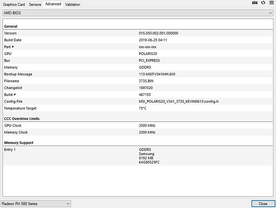Select the Filename label
Viewport: 276px width, 208px height.
point(12,81)
